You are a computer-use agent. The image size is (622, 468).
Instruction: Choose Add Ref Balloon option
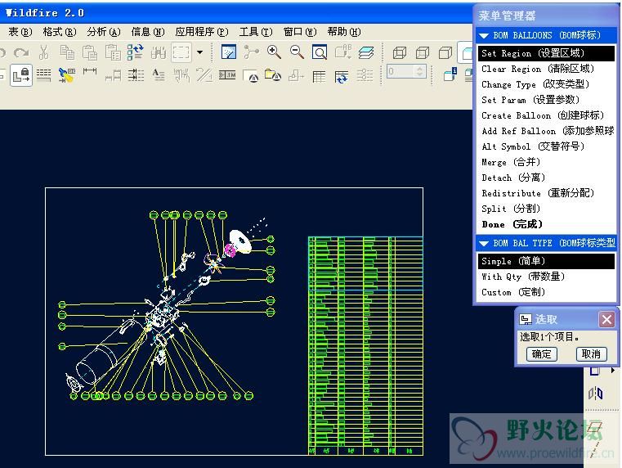[x=546, y=131]
